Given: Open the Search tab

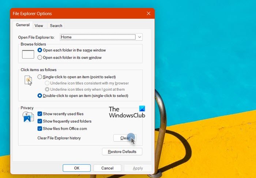Looking at the screenshot, I should (x=56, y=26).
